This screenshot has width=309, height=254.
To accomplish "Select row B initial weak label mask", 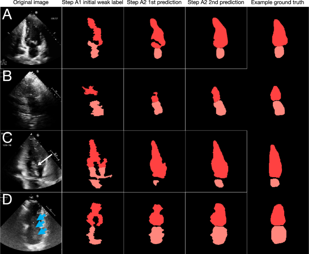I will pyautogui.click(x=93, y=101).
